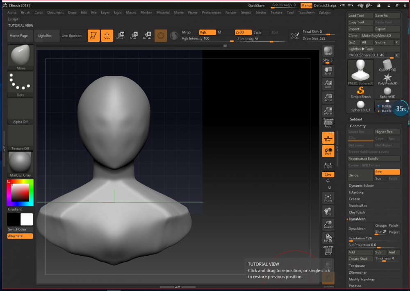Choose the Rotate transform tool in top shelf
The height and width of the screenshot is (291, 410).
pyautogui.click(x=147, y=36)
